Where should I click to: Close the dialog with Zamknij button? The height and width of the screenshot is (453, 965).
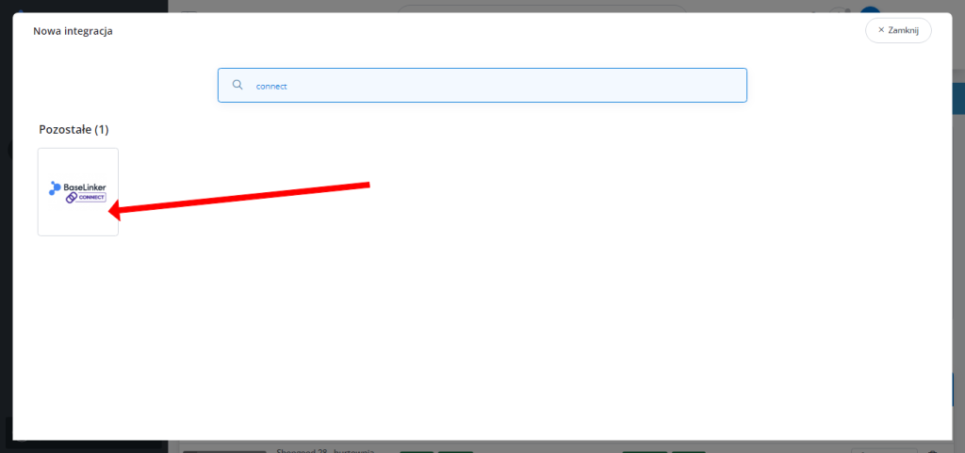pyautogui.click(x=898, y=31)
